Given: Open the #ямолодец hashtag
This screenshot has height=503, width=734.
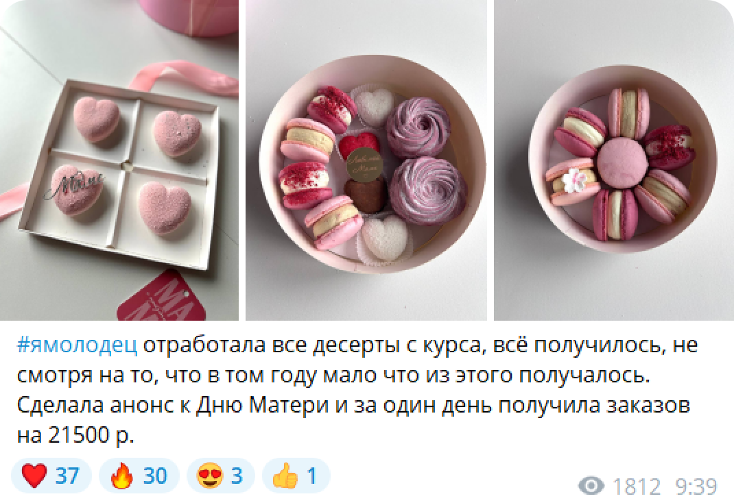Looking at the screenshot, I should pos(78,346).
